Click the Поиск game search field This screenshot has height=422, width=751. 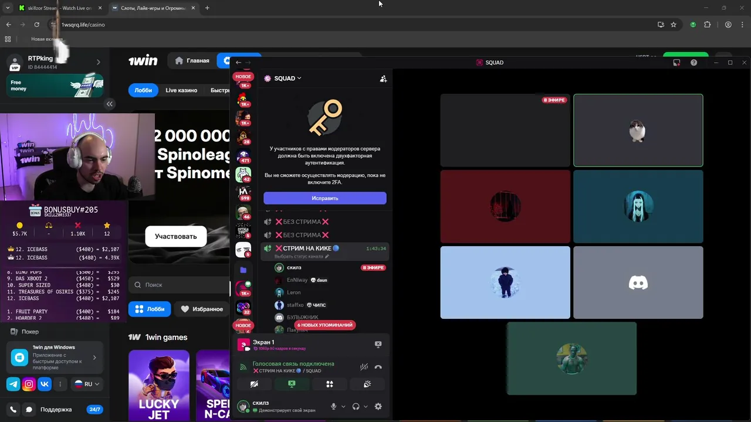(x=179, y=285)
